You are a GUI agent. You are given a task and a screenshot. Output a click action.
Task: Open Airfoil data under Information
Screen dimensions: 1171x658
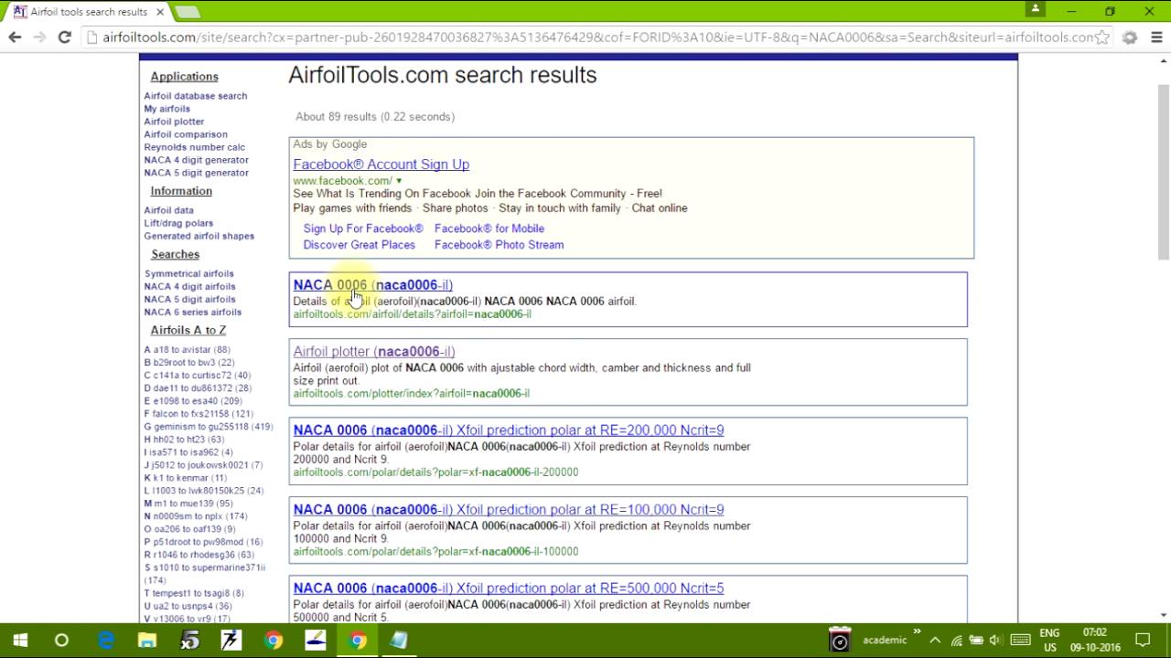[168, 210]
